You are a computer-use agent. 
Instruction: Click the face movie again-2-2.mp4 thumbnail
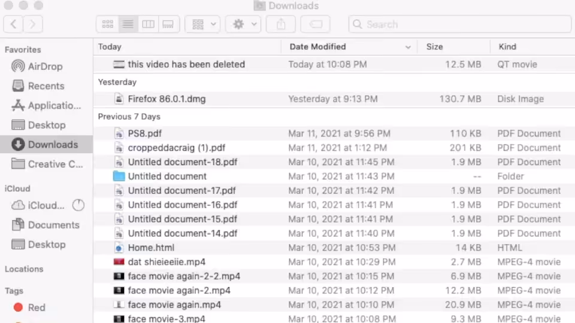point(119,276)
